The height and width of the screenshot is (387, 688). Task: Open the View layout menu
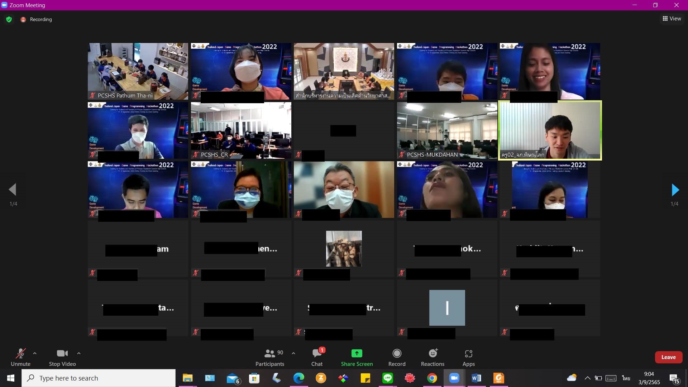pos(672,19)
